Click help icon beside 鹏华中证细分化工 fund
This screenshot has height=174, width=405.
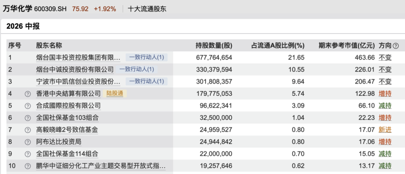coord(28,166)
